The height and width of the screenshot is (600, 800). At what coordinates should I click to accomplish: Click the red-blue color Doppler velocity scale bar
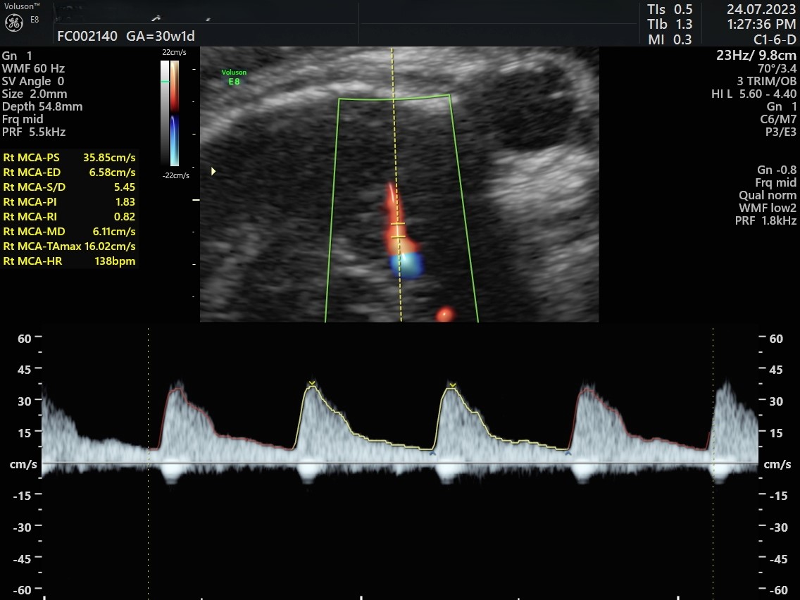pos(174,113)
